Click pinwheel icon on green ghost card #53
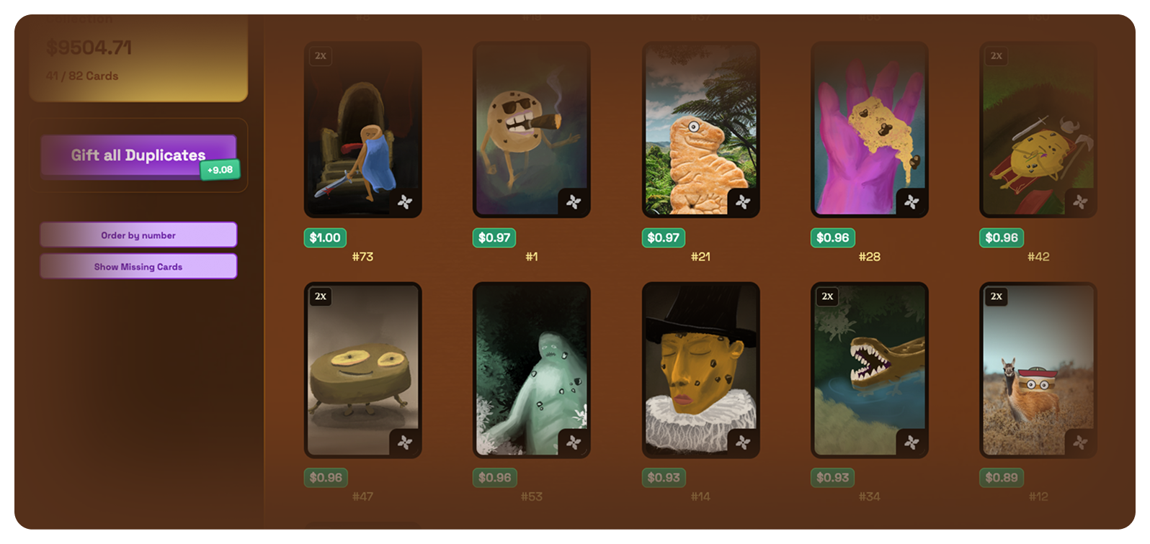The height and width of the screenshot is (544, 1150). (574, 443)
